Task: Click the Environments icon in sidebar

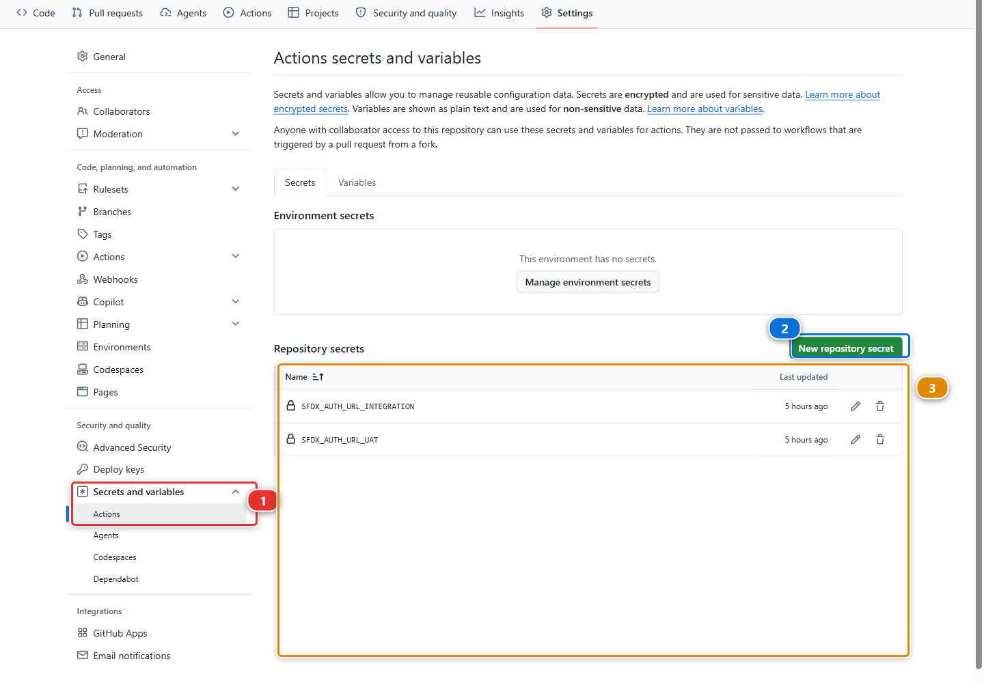Action: (83, 347)
